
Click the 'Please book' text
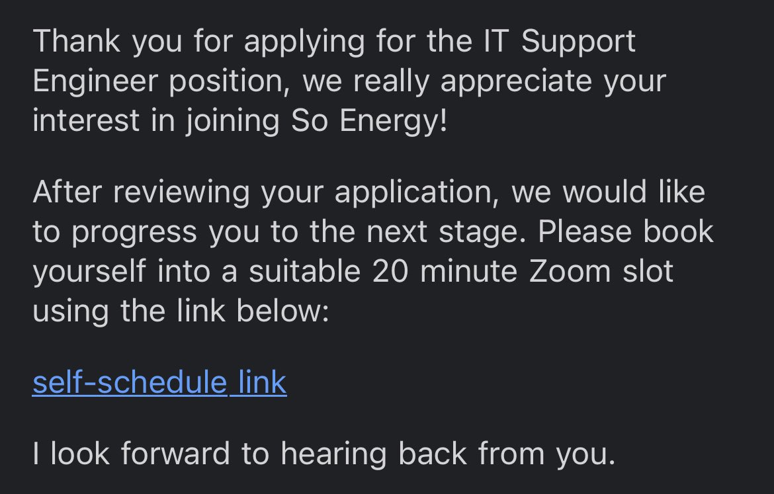626,232
